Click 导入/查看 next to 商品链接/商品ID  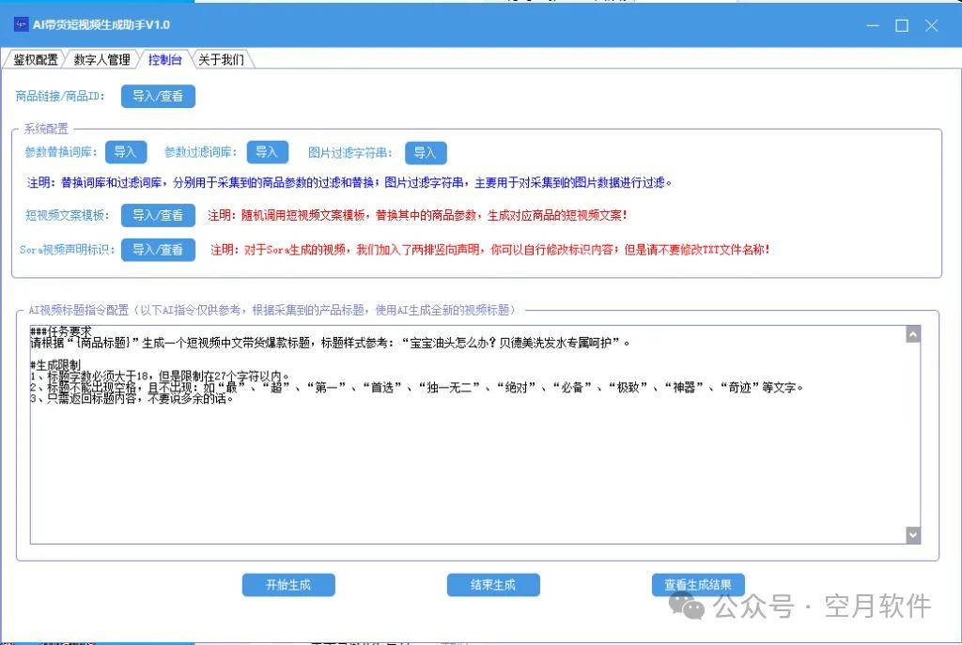click(158, 96)
